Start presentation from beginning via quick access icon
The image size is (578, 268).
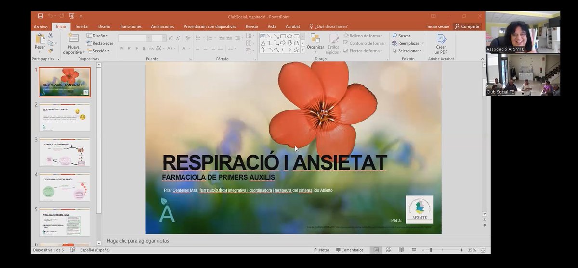coord(71,16)
